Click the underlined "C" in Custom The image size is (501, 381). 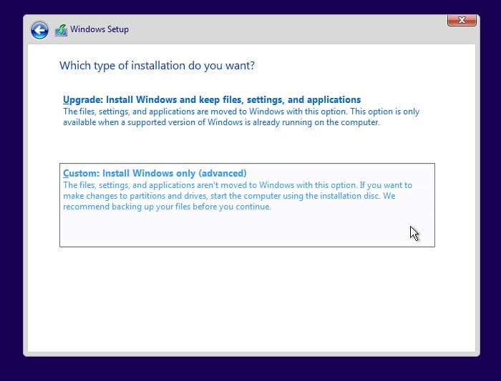pos(66,173)
